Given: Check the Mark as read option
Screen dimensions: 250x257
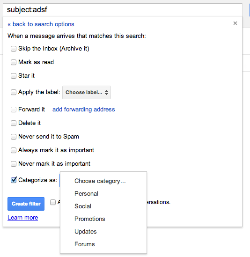Looking at the screenshot, I should coord(14,62).
